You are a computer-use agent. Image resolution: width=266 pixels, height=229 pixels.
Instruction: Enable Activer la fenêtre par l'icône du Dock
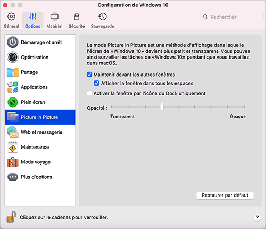[89, 93]
